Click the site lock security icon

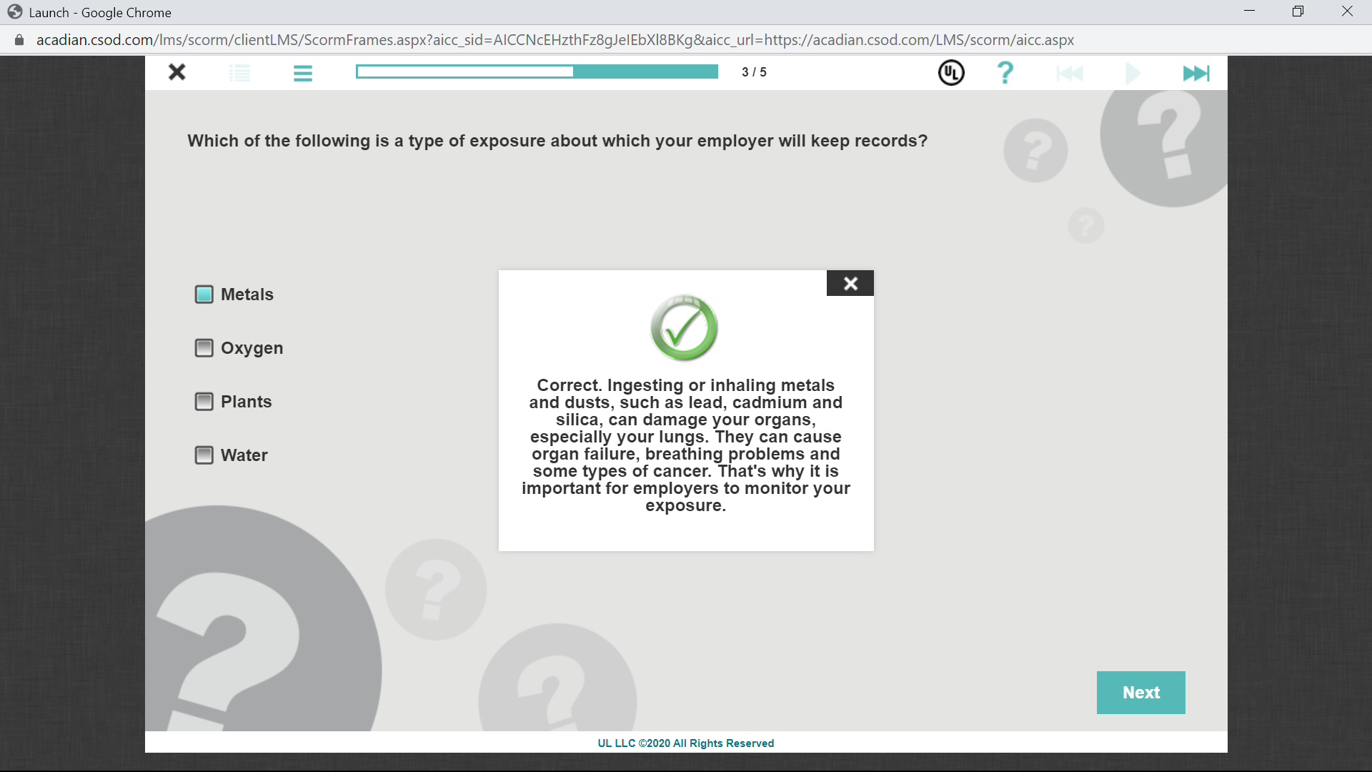click(x=19, y=40)
